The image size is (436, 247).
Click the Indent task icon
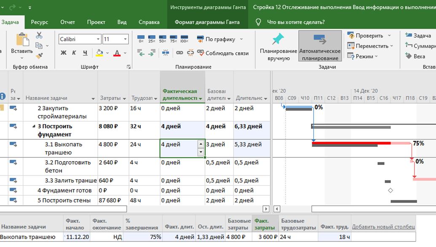tap(152, 53)
